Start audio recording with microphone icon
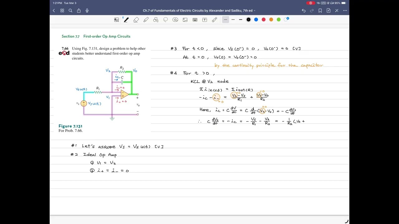The width and height of the screenshot is (399, 224). pyautogui.click(x=87, y=11)
